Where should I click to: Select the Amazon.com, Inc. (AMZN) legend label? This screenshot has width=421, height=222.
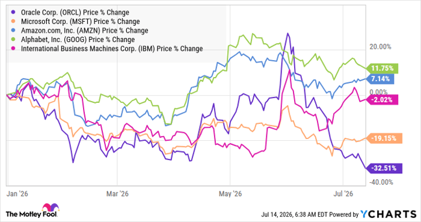pos(85,31)
